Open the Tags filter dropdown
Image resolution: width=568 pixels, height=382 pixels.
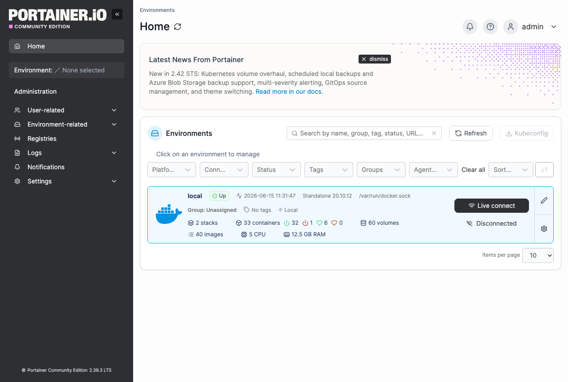(x=329, y=170)
